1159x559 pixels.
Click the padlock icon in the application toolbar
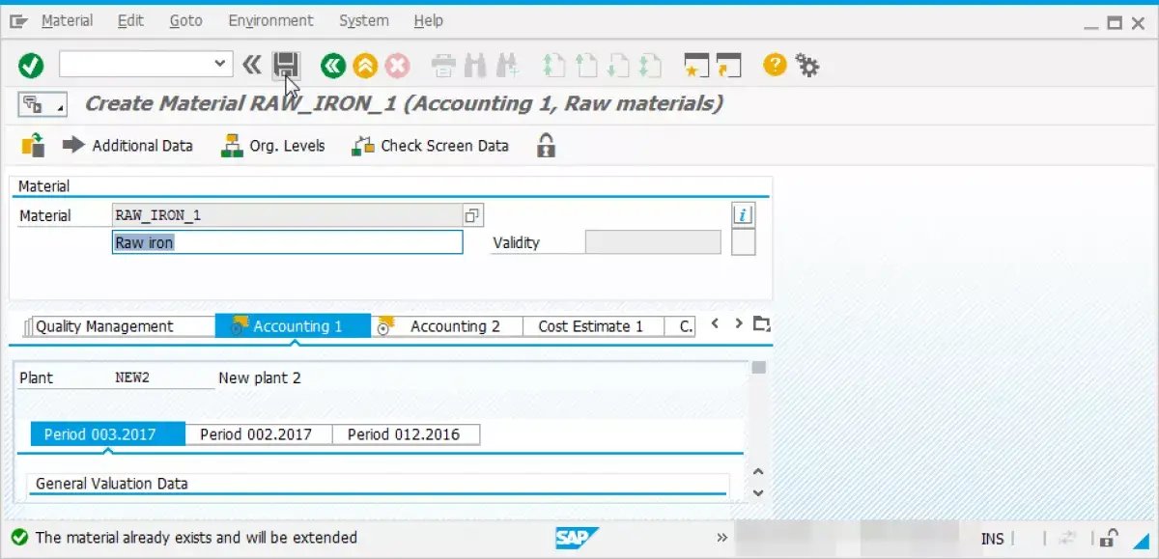click(546, 146)
